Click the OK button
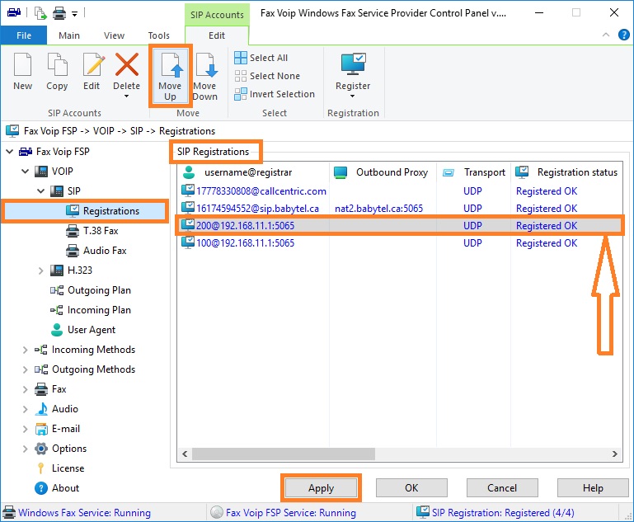634x522 pixels. (411, 488)
